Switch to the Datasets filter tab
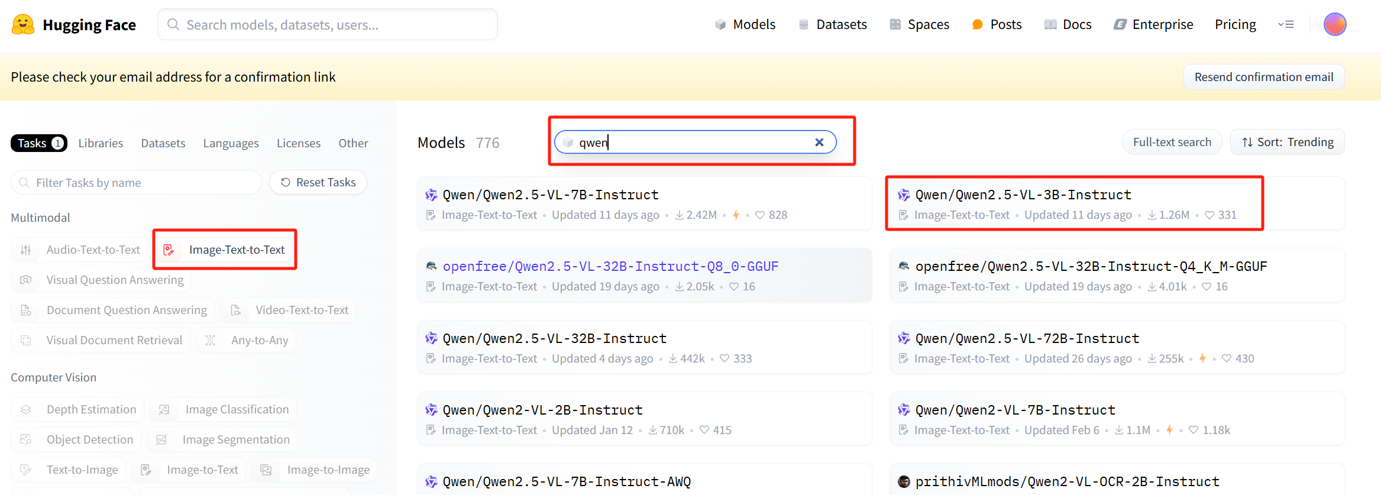This screenshot has width=1381, height=495. tap(163, 143)
